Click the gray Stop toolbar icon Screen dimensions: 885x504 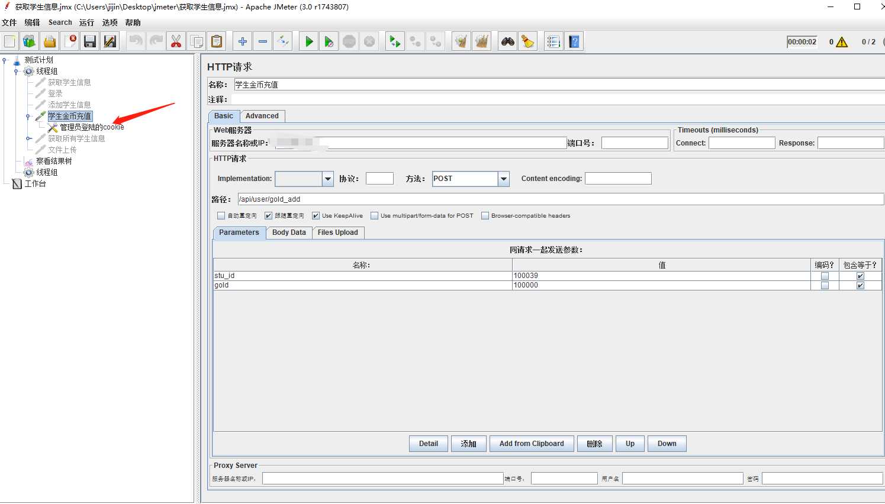[349, 41]
